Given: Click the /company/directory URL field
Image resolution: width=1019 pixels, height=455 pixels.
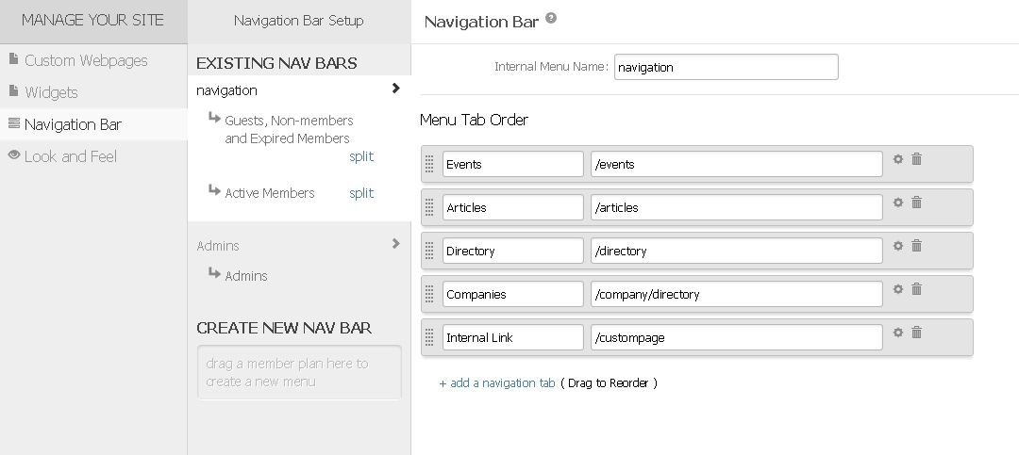Looking at the screenshot, I should click(x=736, y=294).
